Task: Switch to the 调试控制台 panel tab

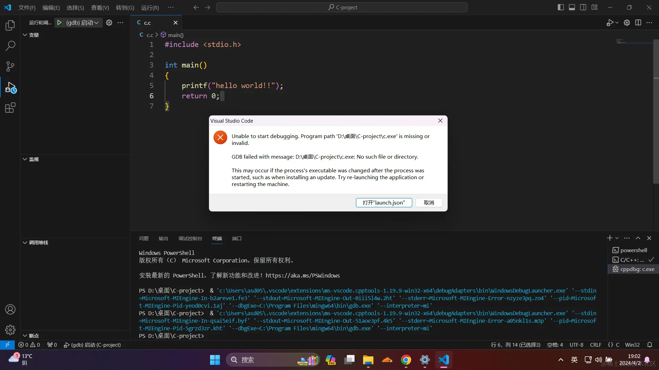Action: click(190, 238)
